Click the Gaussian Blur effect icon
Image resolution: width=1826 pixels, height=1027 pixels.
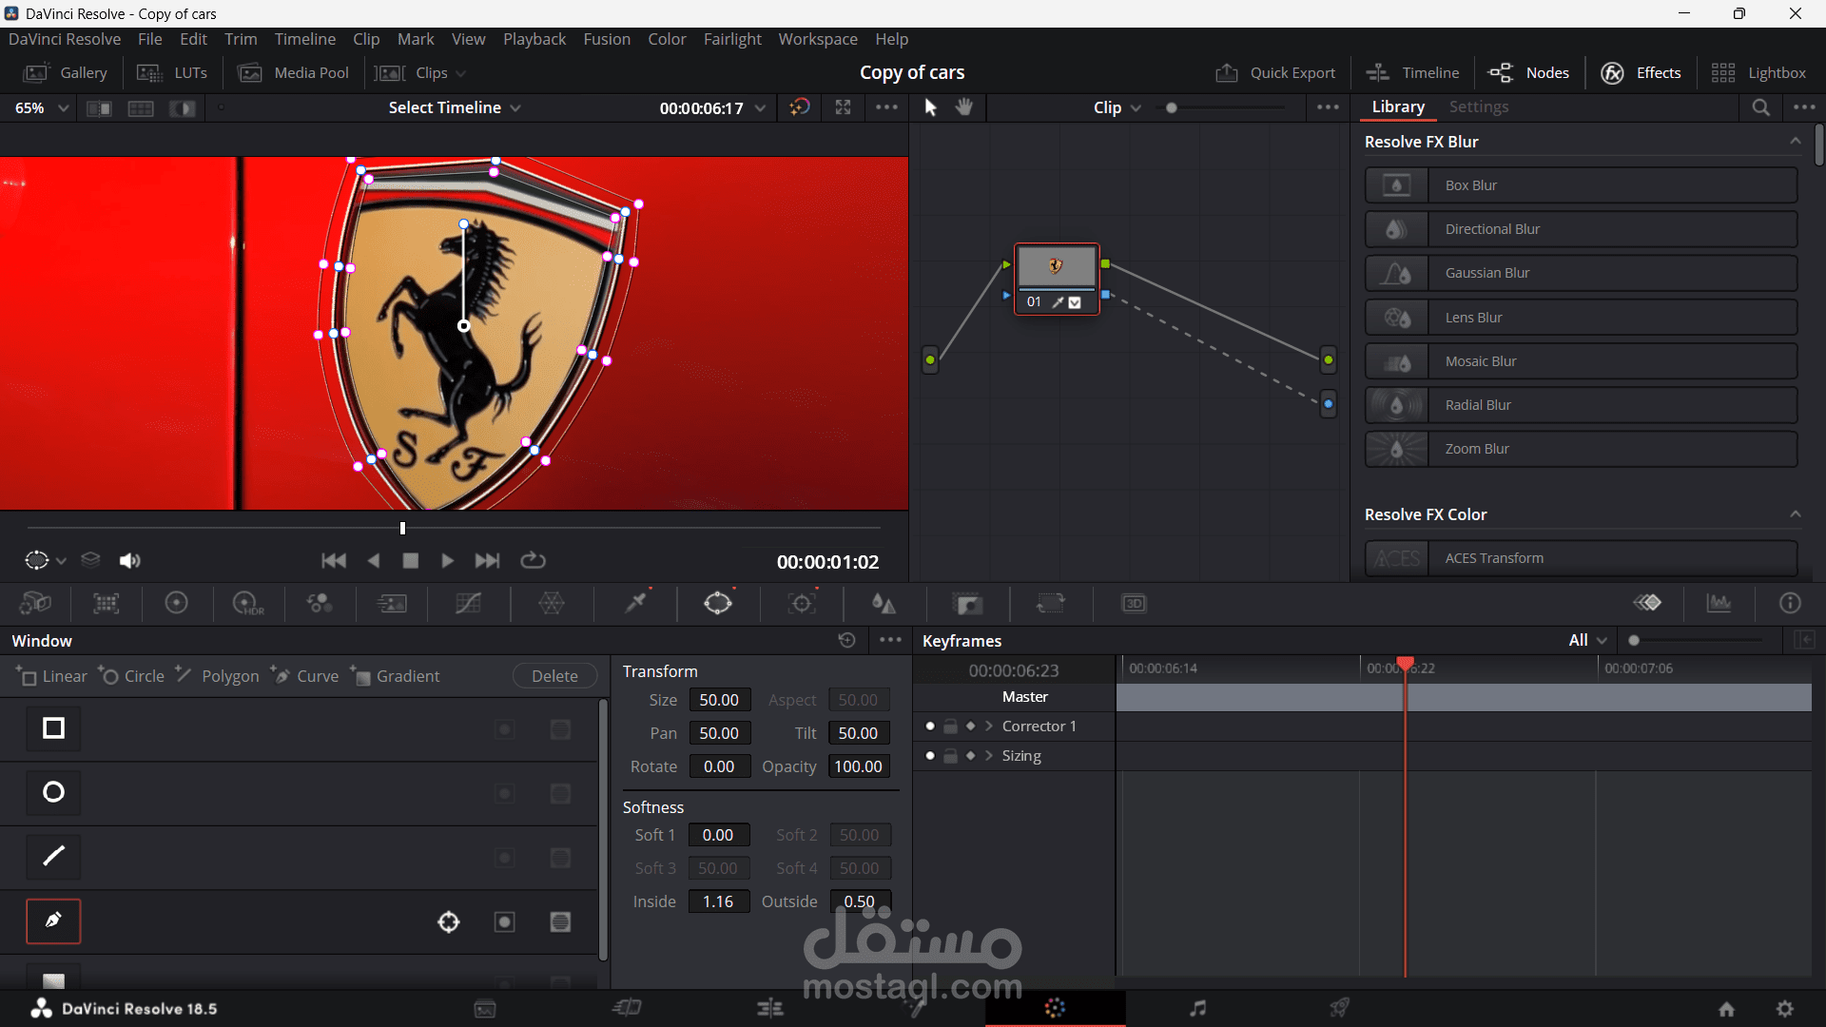coord(1396,273)
